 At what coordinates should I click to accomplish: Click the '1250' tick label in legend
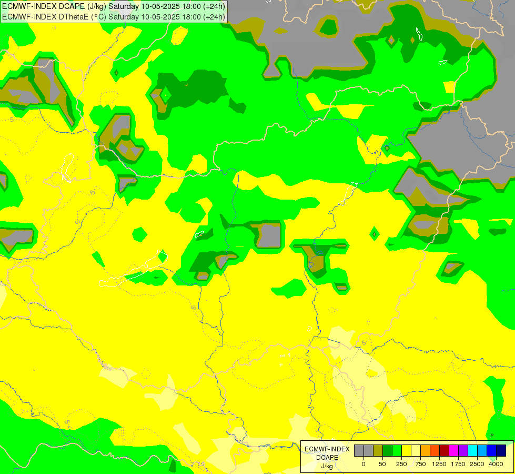tap(439, 464)
